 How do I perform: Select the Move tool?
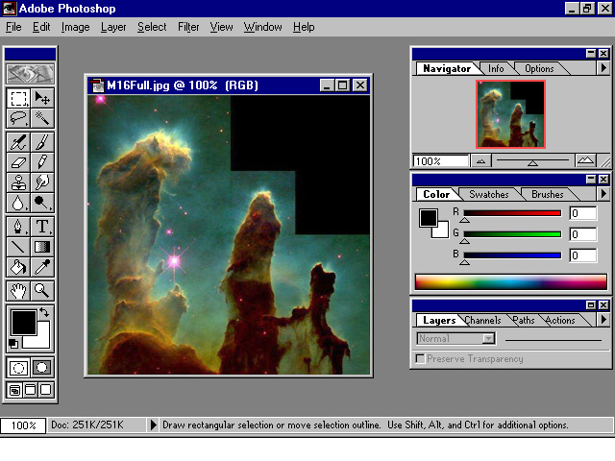(x=42, y=98)
